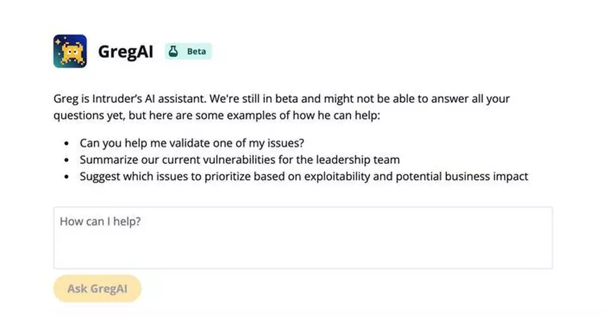Click the Intruder's AI assistant description text

pyautogui.click(x=282, y=107)
